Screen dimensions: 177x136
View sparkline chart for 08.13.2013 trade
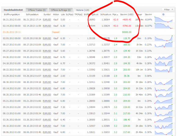click(x=164, y=113)
